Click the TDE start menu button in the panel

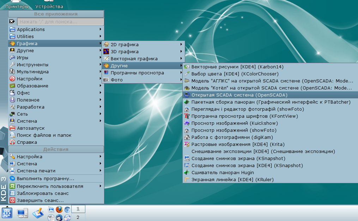coord(7,213)
